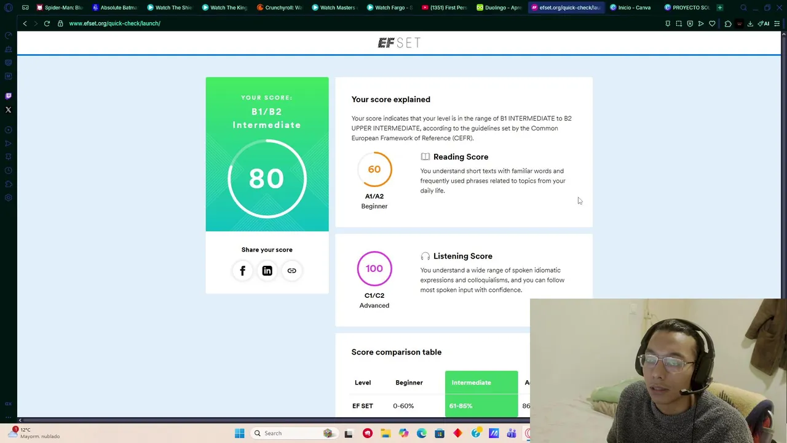Click the 'Share your score' label
Image resolution: width=787 pixels, height=443 pixels.
(x=267, y=250)
